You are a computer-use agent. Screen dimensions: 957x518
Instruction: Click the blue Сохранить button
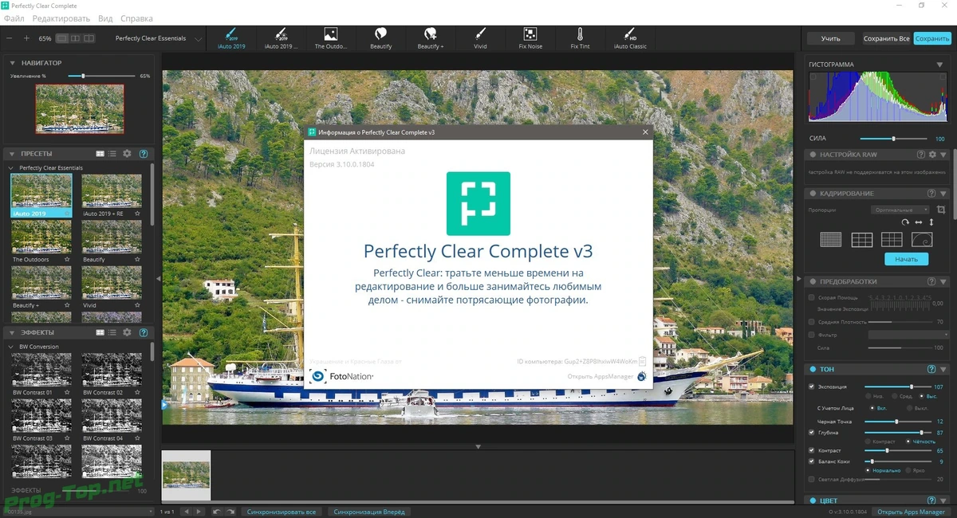[931, 38]
